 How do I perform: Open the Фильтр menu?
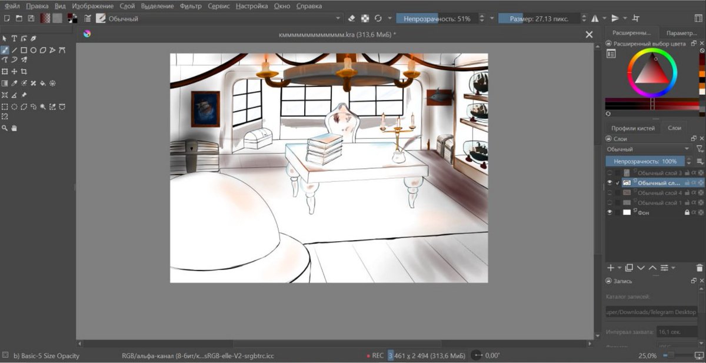pos(191,6)
